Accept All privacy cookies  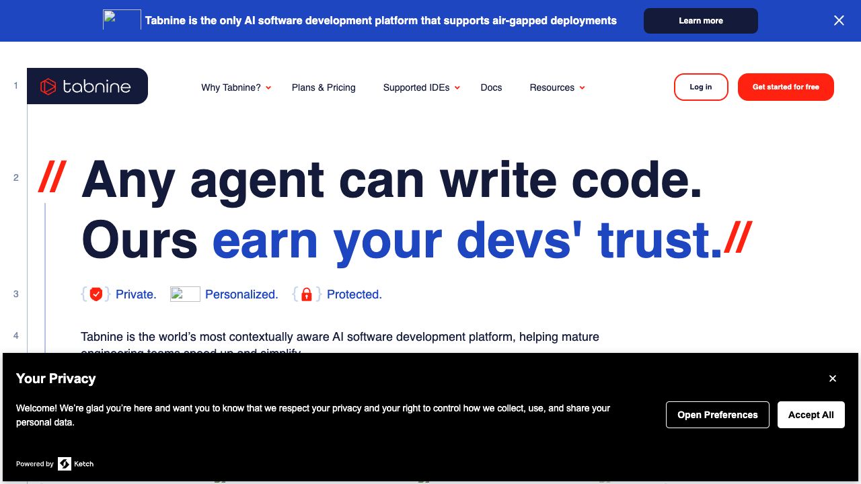[x=811, y=415]
